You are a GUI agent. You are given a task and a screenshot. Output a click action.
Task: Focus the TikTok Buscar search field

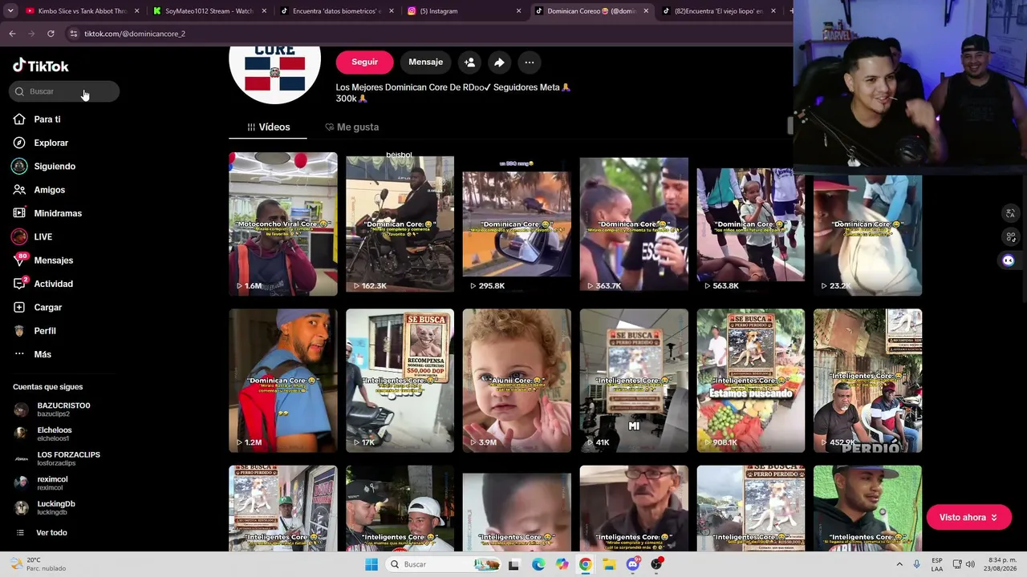coord(64,91)
